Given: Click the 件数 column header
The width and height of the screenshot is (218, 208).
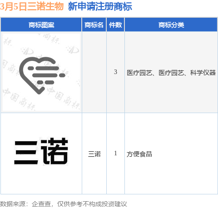Looking at the screenshot, I should pos(115,25).
